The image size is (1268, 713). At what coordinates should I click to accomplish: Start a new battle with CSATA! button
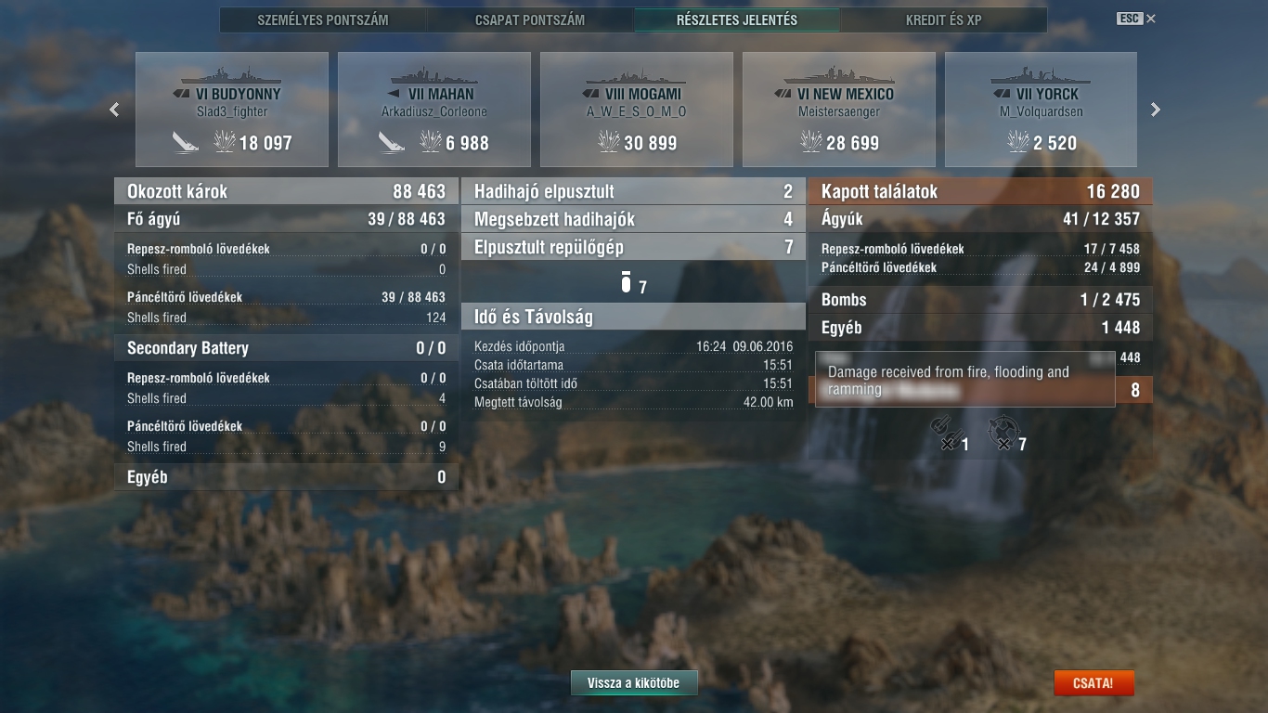tap(1093, 682)
